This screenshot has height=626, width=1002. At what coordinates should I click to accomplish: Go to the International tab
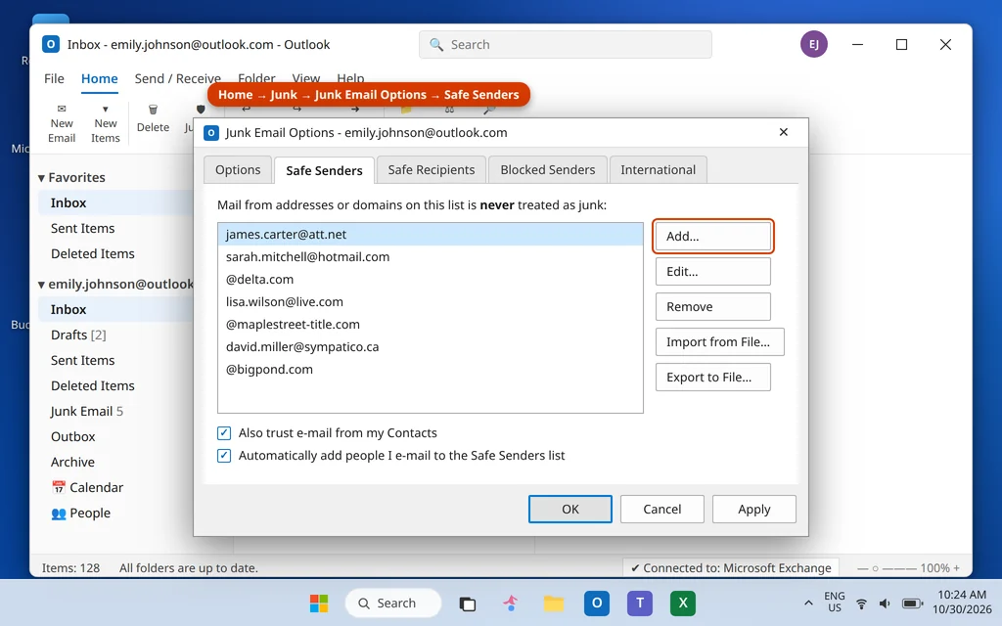659,170
